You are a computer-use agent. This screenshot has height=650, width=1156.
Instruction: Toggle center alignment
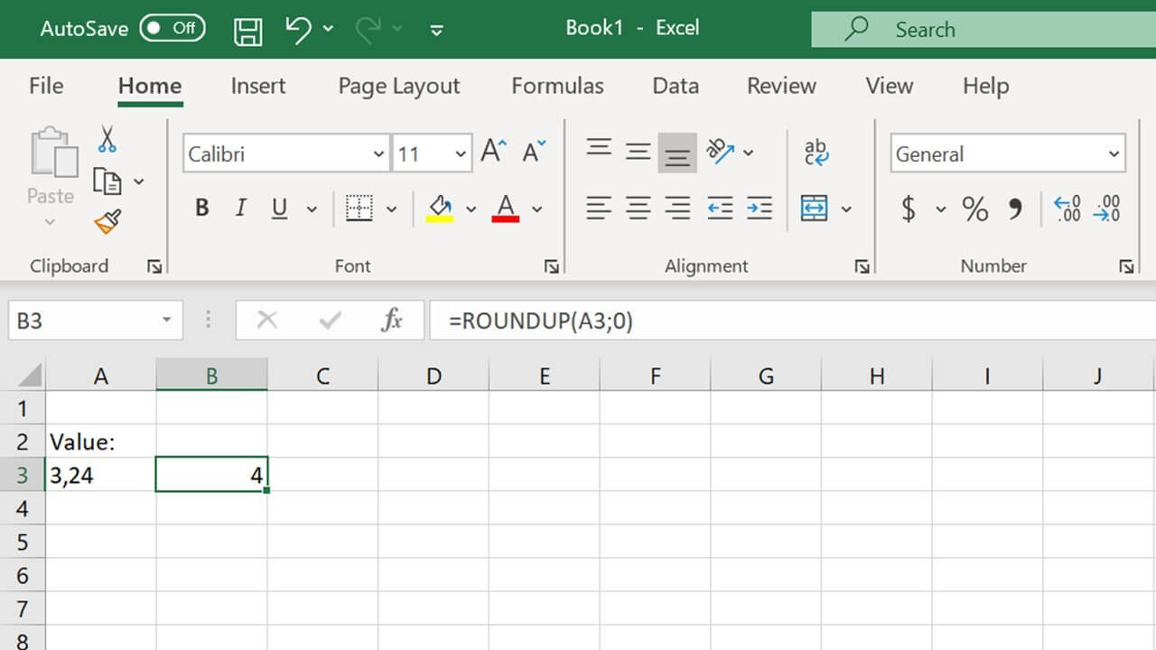[639, 209]
